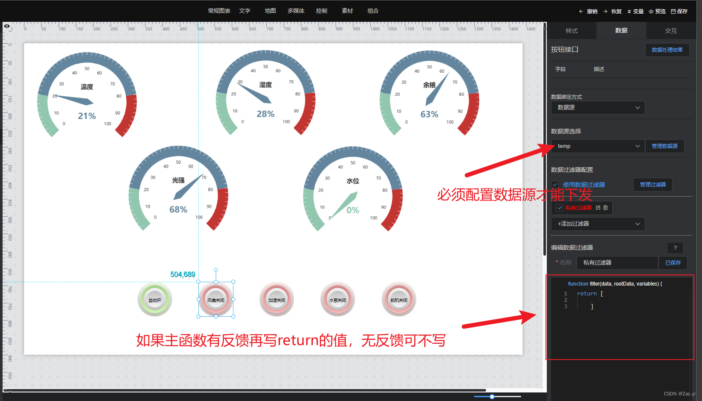Image resolution: width=702 pixels, height=401 pixels.
Task: Click the 字段 column header
Action: (560, 69)
